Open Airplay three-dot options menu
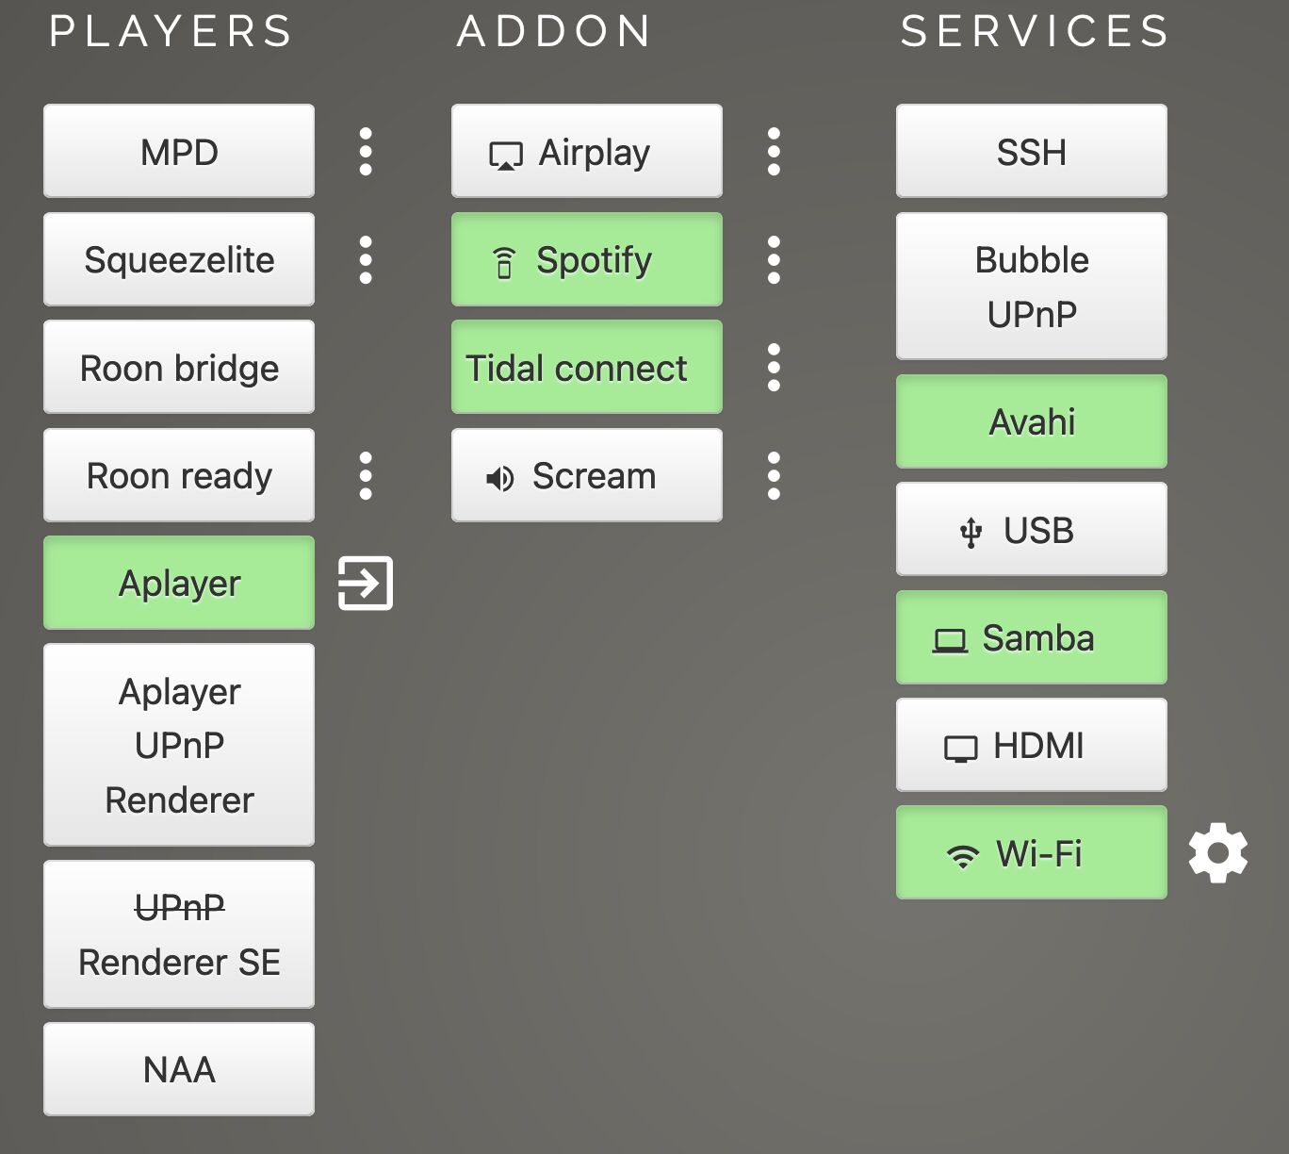Viewport: 1289px width, 1154px height. (x=774, y=152)
